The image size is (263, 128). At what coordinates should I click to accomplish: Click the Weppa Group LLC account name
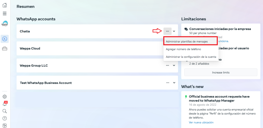click(34, 66)
